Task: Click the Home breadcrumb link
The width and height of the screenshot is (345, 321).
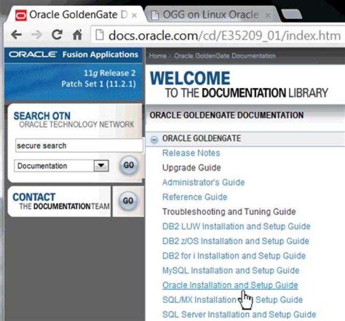Action: (158, 56)
